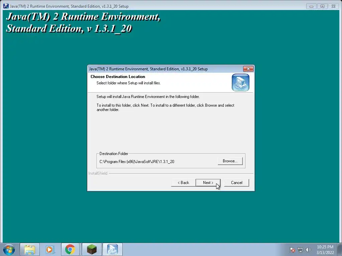
Task: Click the 'Select folder where Setup will install files.' text
Action: (129, 83)
